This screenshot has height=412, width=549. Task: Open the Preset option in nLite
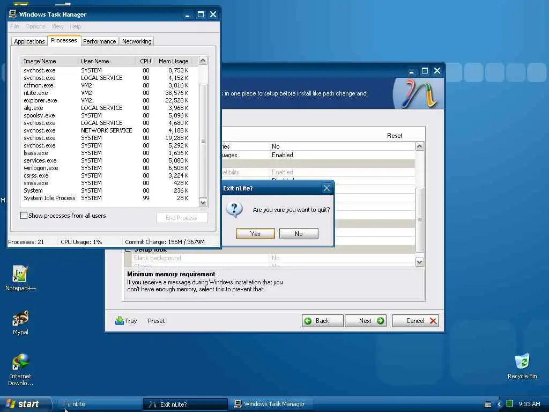point(156,321)
